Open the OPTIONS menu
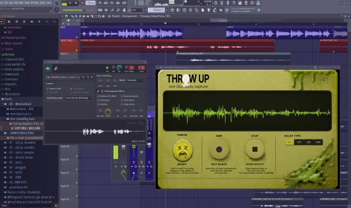Screen dimensions: 351x208 (x=35, y=3)
